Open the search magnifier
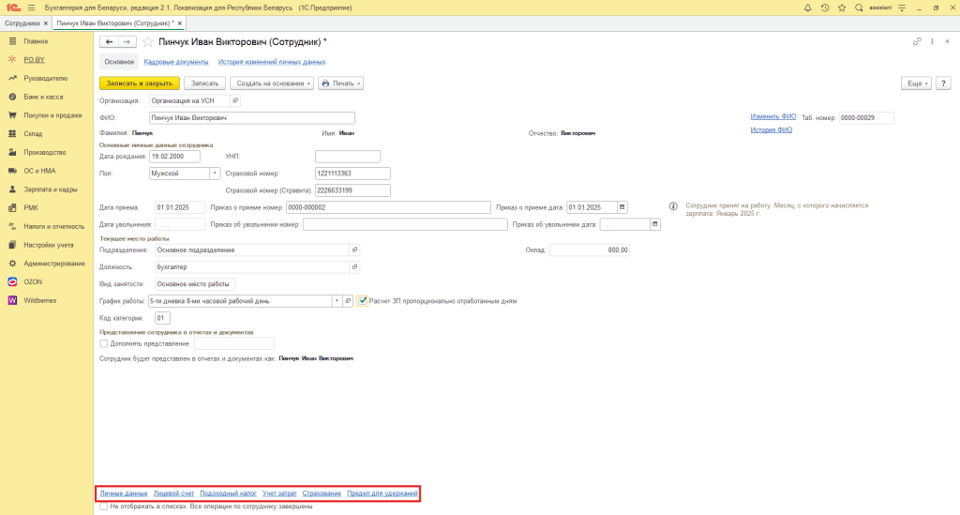Viewport: 960px width, 515px height. (859, 8)
